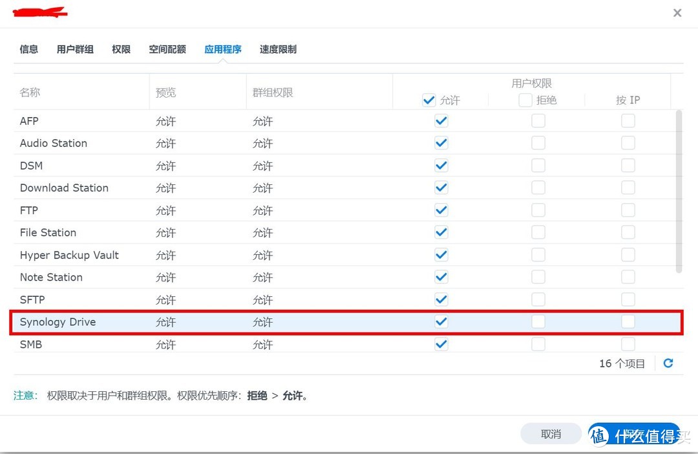This screenshot has width=698, height=454.
Task: Select the SMB row name
Action: pos(31,344)
